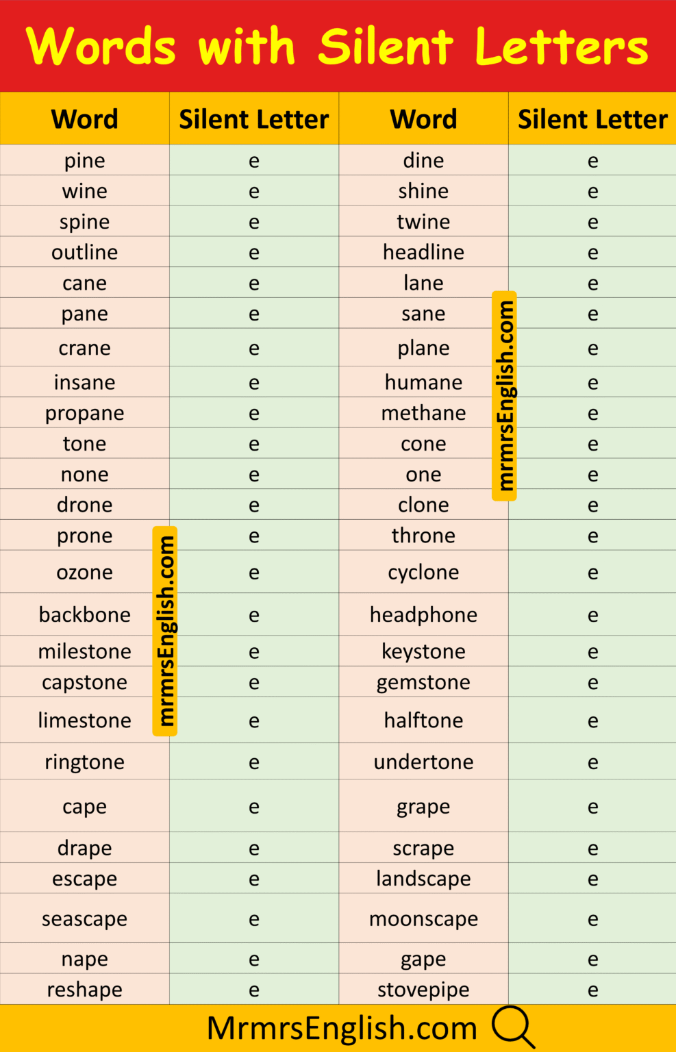Screen dimensions: 676x1052
Task: Click the "headphone" entry
Action: click(x=423, y=614)
